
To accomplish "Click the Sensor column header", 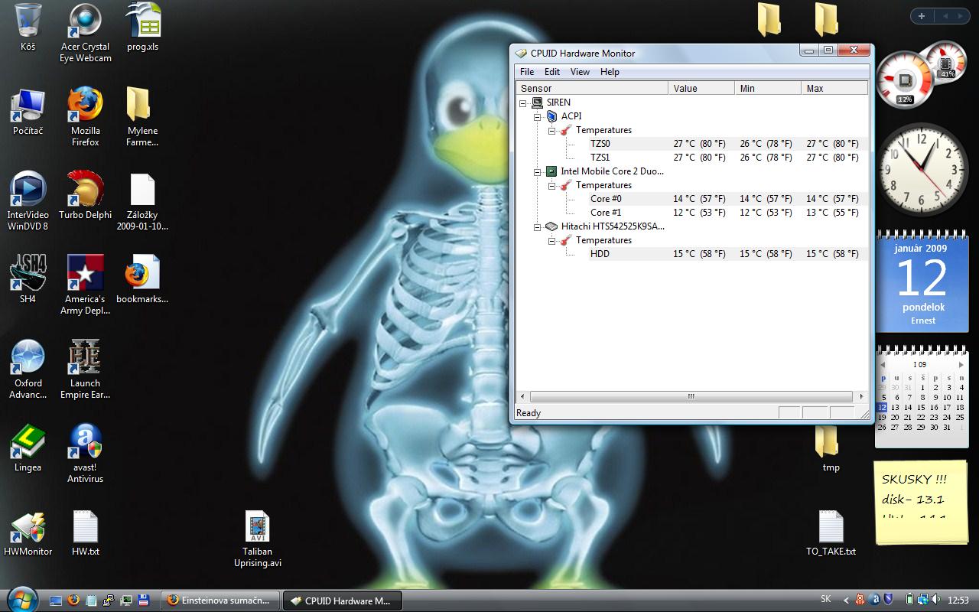I will click(x=592, y=88).
